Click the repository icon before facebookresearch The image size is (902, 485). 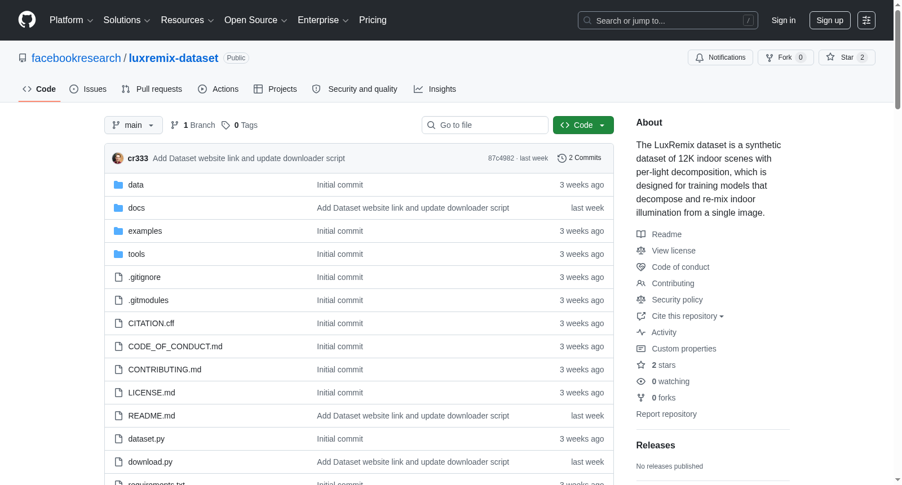[23, 58]
